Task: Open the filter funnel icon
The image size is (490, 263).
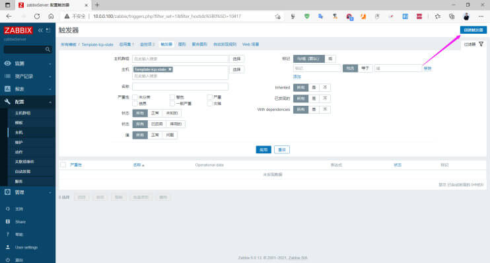Action: (x=481, y=44)
